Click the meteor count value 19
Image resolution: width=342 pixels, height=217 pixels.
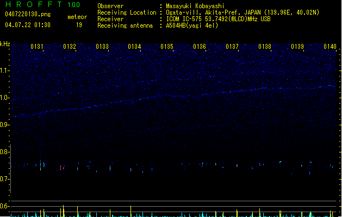[x=79, y=25]
